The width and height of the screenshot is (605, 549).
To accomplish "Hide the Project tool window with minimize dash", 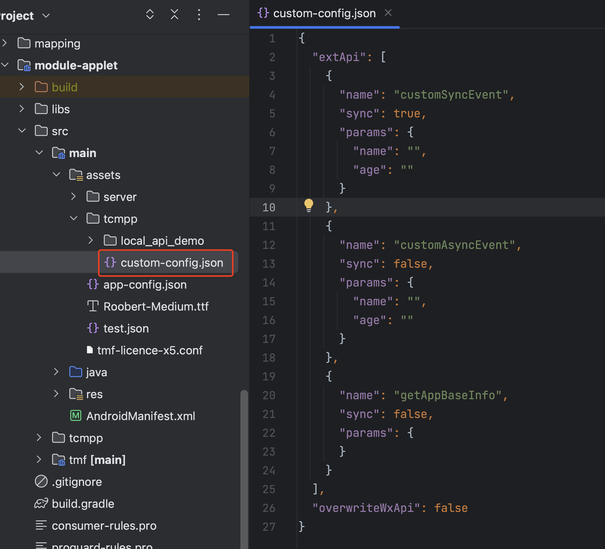I will [223, 14].
